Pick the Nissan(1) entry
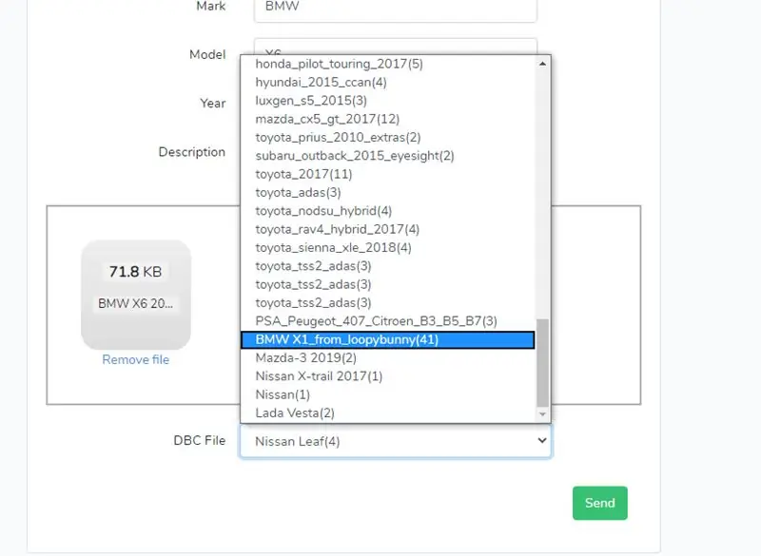The height and width of the screenshot is (556, 761). [x=388, y=395]
